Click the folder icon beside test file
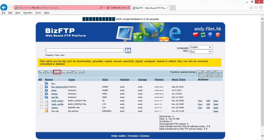The width and height of the screenshot is (264, 140). (46, 97)
